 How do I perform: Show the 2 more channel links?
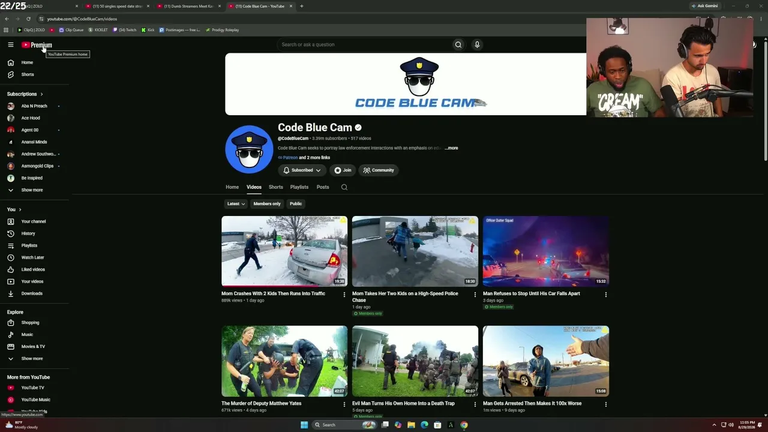point(314,158)
